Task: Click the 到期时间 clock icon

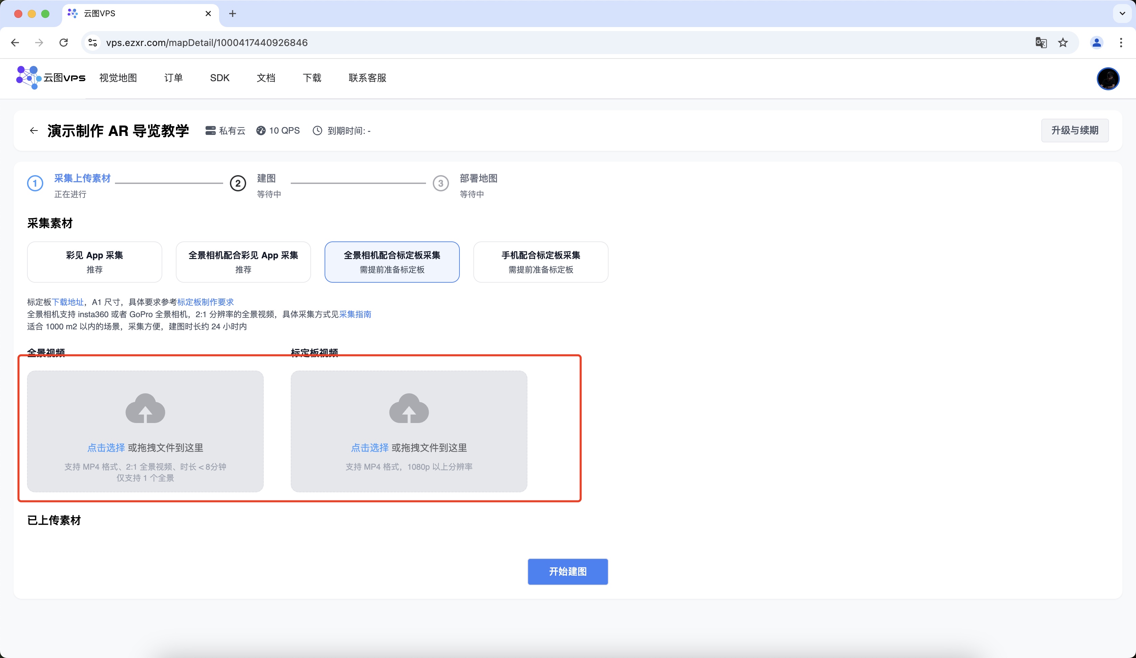Action: point(317,131)
